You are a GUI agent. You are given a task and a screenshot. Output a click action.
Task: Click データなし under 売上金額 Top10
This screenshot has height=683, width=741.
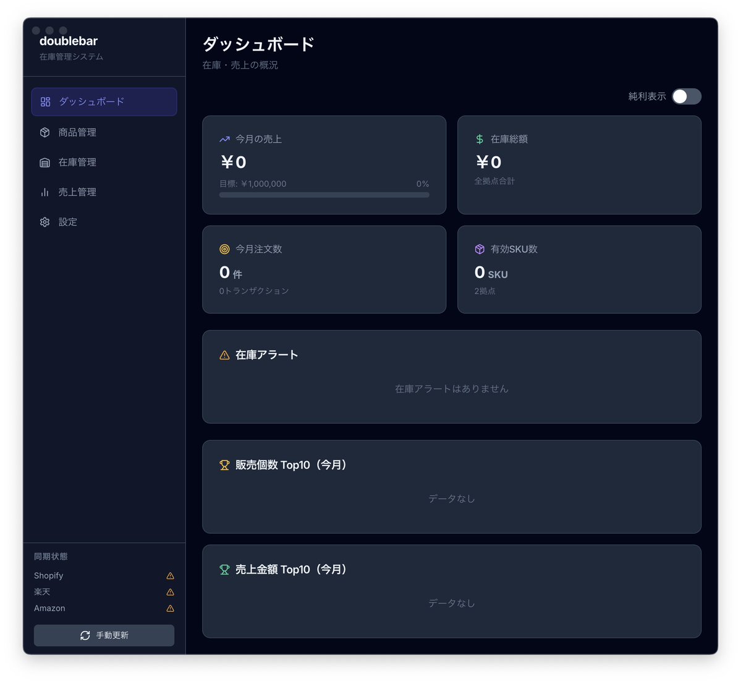click(x=452, y=603)
